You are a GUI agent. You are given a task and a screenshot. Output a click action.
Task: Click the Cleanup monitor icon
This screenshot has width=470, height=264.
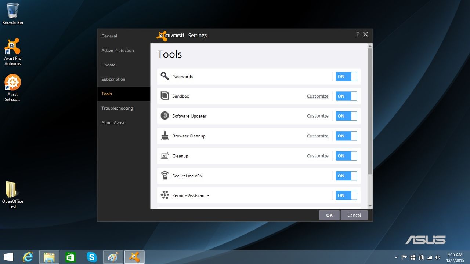pyautogui.click(x=164, y=155)
